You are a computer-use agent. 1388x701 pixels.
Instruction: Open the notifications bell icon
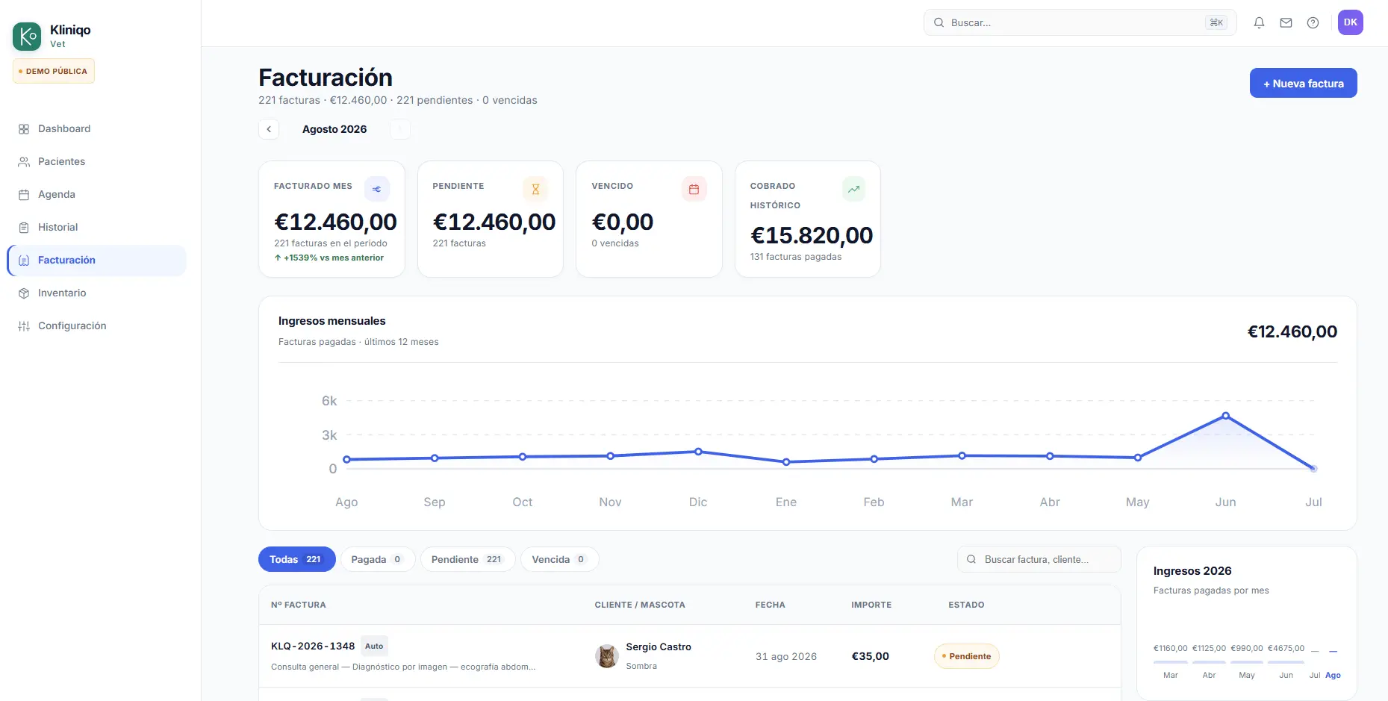pyautogui.click(x=1259, y=22)
